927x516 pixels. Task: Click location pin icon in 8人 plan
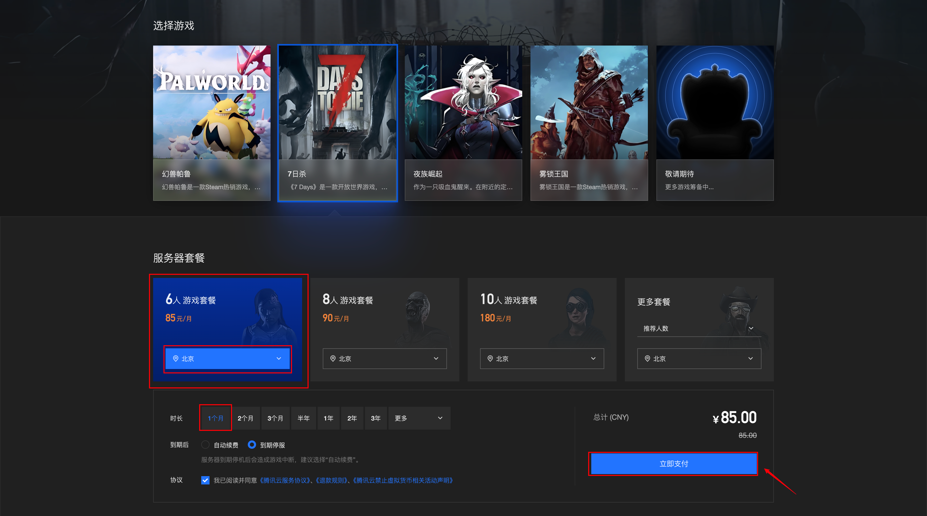[333, 358]
